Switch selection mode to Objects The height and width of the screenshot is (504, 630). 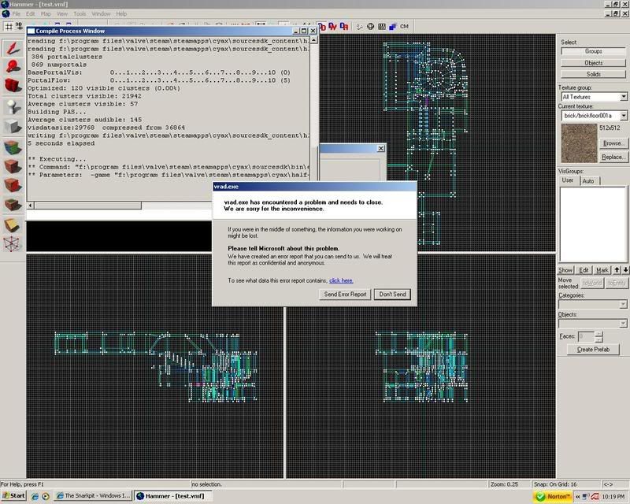pyautogui.click(x=593, y=63)
